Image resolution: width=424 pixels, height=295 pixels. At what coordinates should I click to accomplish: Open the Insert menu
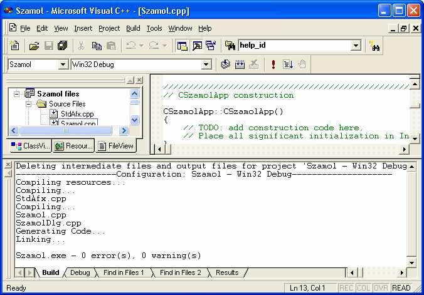pyautogui.click(x=83, y=28)
